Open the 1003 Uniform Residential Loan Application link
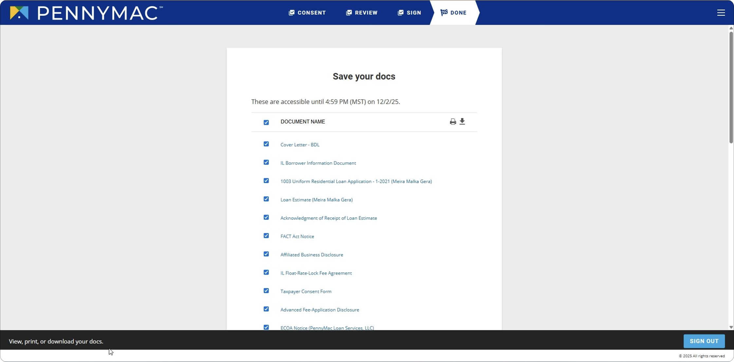734x362 pixels. tap(356, 181)
